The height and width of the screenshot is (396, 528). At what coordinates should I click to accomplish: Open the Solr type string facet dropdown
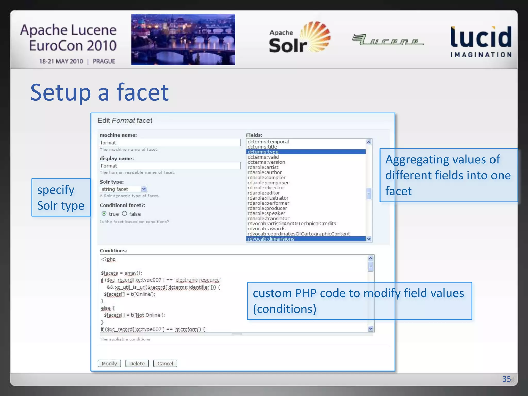[144, 189]
